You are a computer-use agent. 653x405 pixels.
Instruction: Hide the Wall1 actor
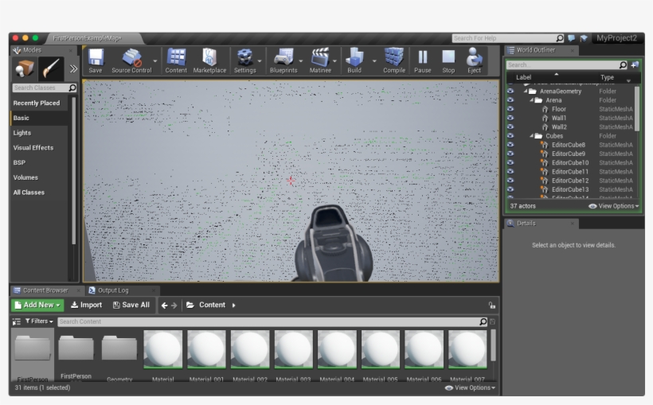click(x=510, y=118)
